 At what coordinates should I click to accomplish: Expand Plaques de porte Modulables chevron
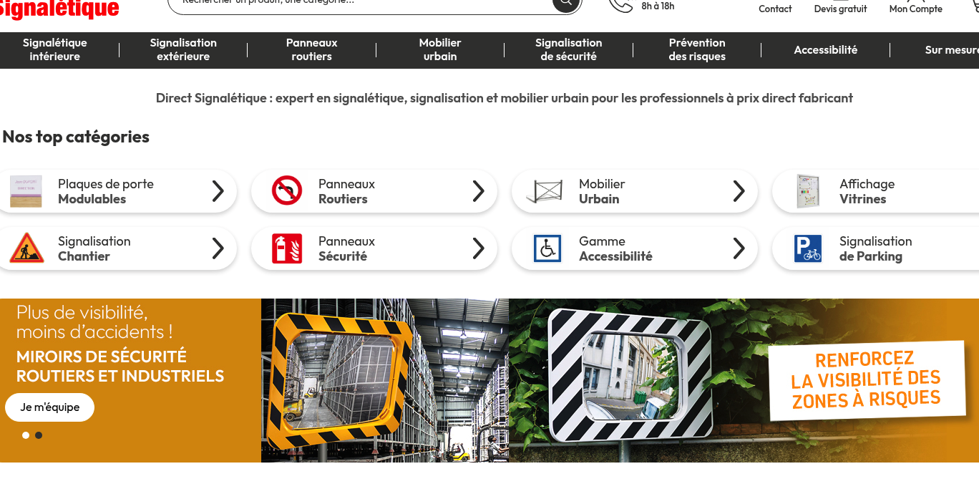tap(218, 191)
